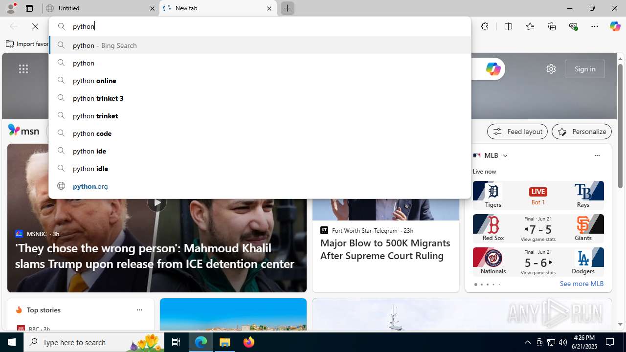This screenshot has height=352, width=626.
Task: Click Microsoft Edge taskbar icon
Action: point(201,342)
